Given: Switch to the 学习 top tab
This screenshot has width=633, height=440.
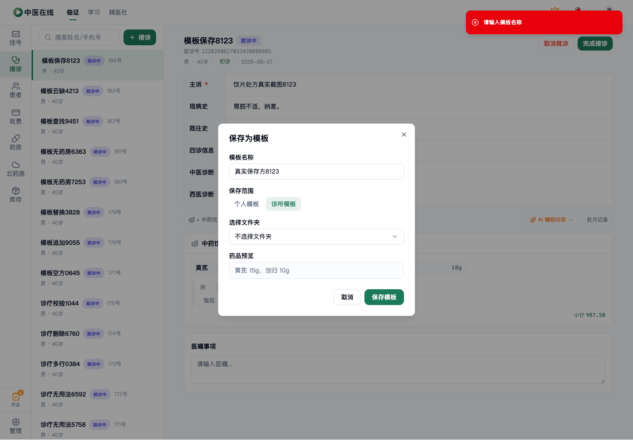Looking at the screenshot, I should click(94, 12).
